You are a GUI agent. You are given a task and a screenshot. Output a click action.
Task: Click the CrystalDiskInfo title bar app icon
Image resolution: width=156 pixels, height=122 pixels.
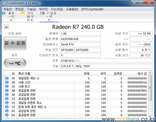[x=4, y=3]
